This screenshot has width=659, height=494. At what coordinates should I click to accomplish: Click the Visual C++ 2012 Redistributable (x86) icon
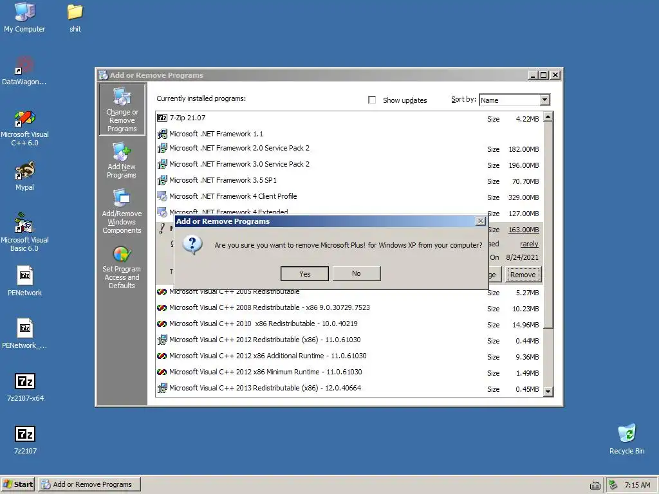(x=162, y=340)
